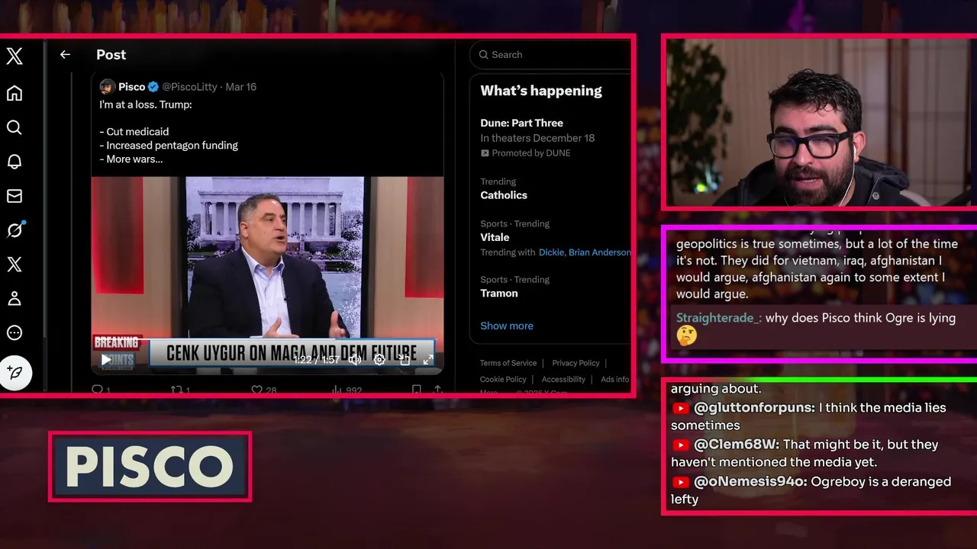Click the X logo in sidebar
This screenshot has width=977, height=549.
[x=15, y=56]
